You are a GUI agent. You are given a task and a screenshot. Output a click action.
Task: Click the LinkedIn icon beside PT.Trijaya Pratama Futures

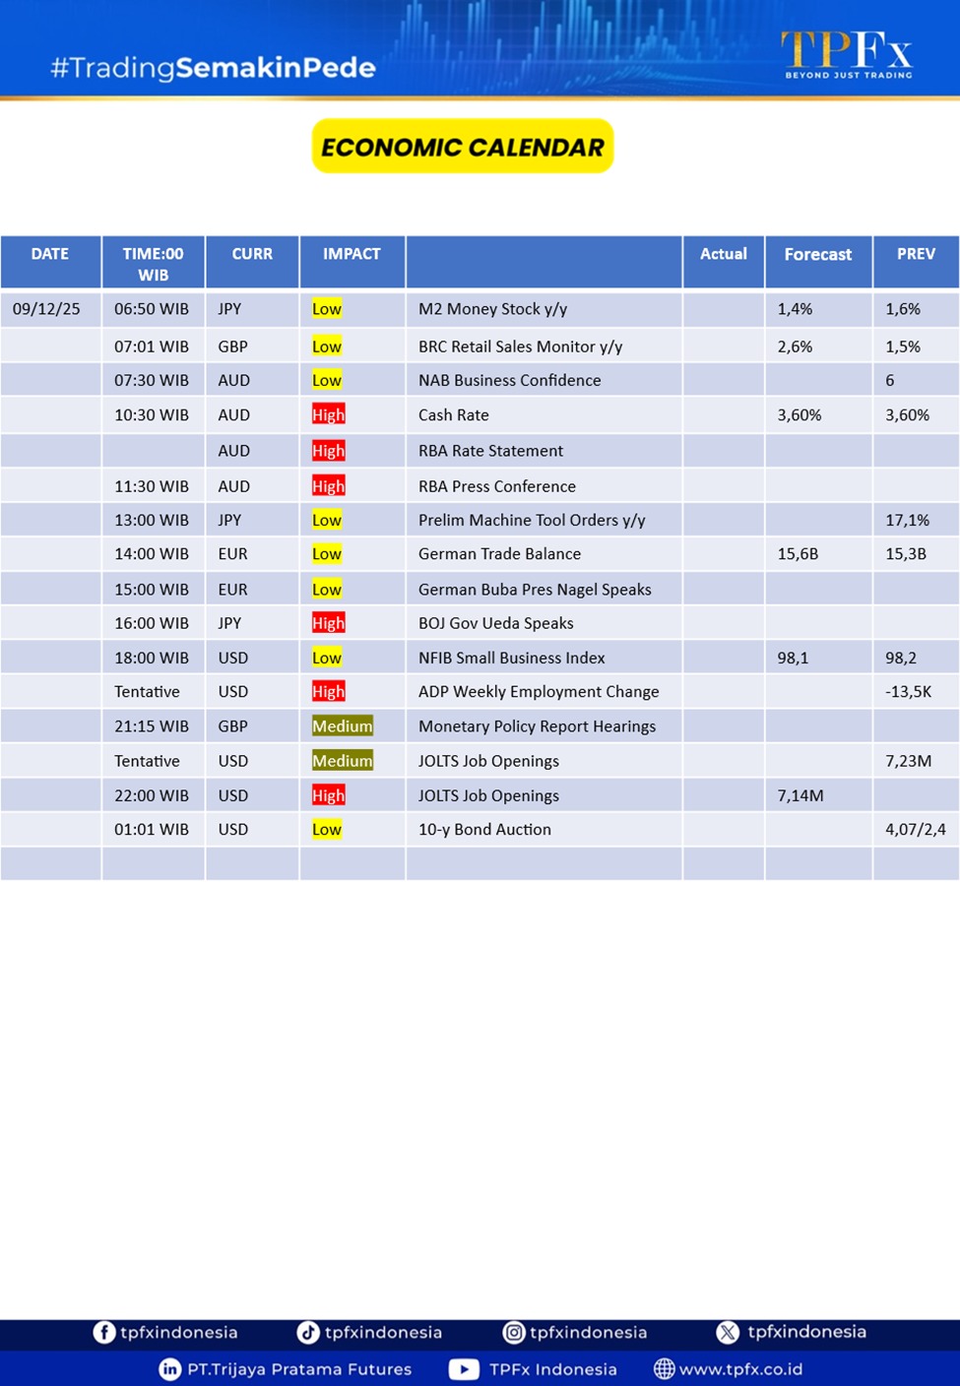click(170, 1369)
